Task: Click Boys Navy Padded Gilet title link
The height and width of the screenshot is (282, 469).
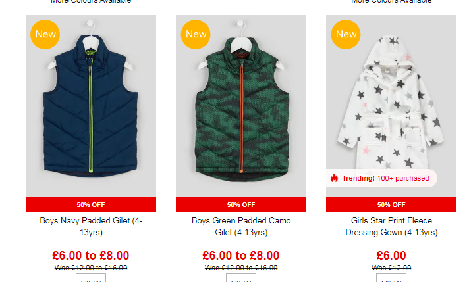Action: pos(91,226)
